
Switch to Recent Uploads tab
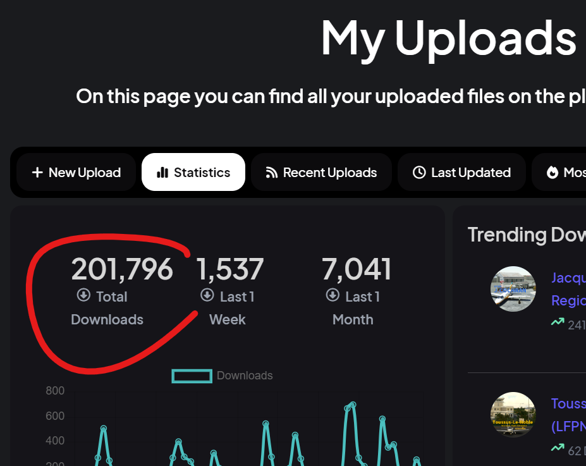pos(321,172)
